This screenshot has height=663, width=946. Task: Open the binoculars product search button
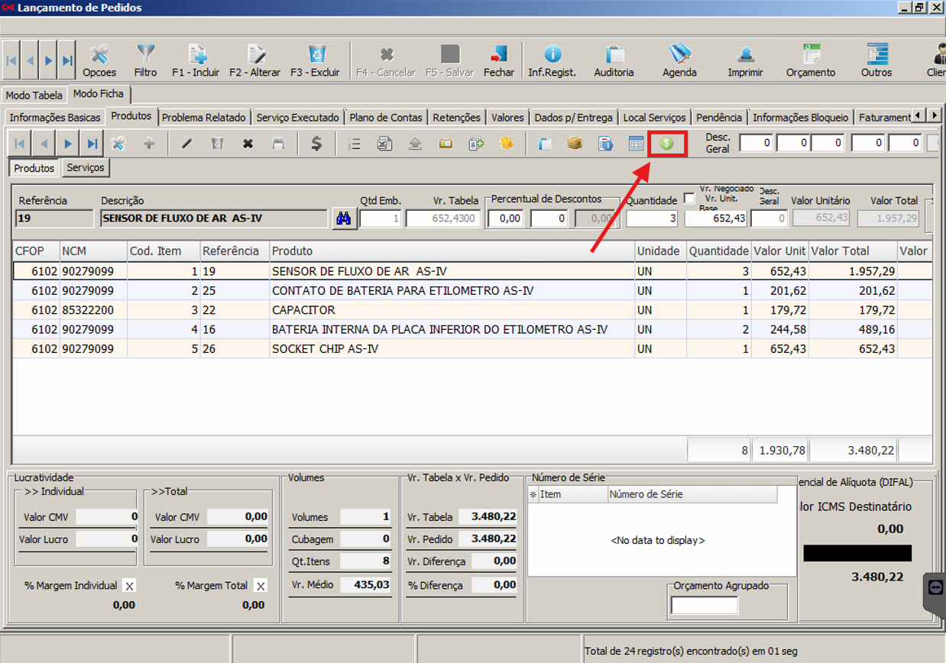tap(344, 218)
